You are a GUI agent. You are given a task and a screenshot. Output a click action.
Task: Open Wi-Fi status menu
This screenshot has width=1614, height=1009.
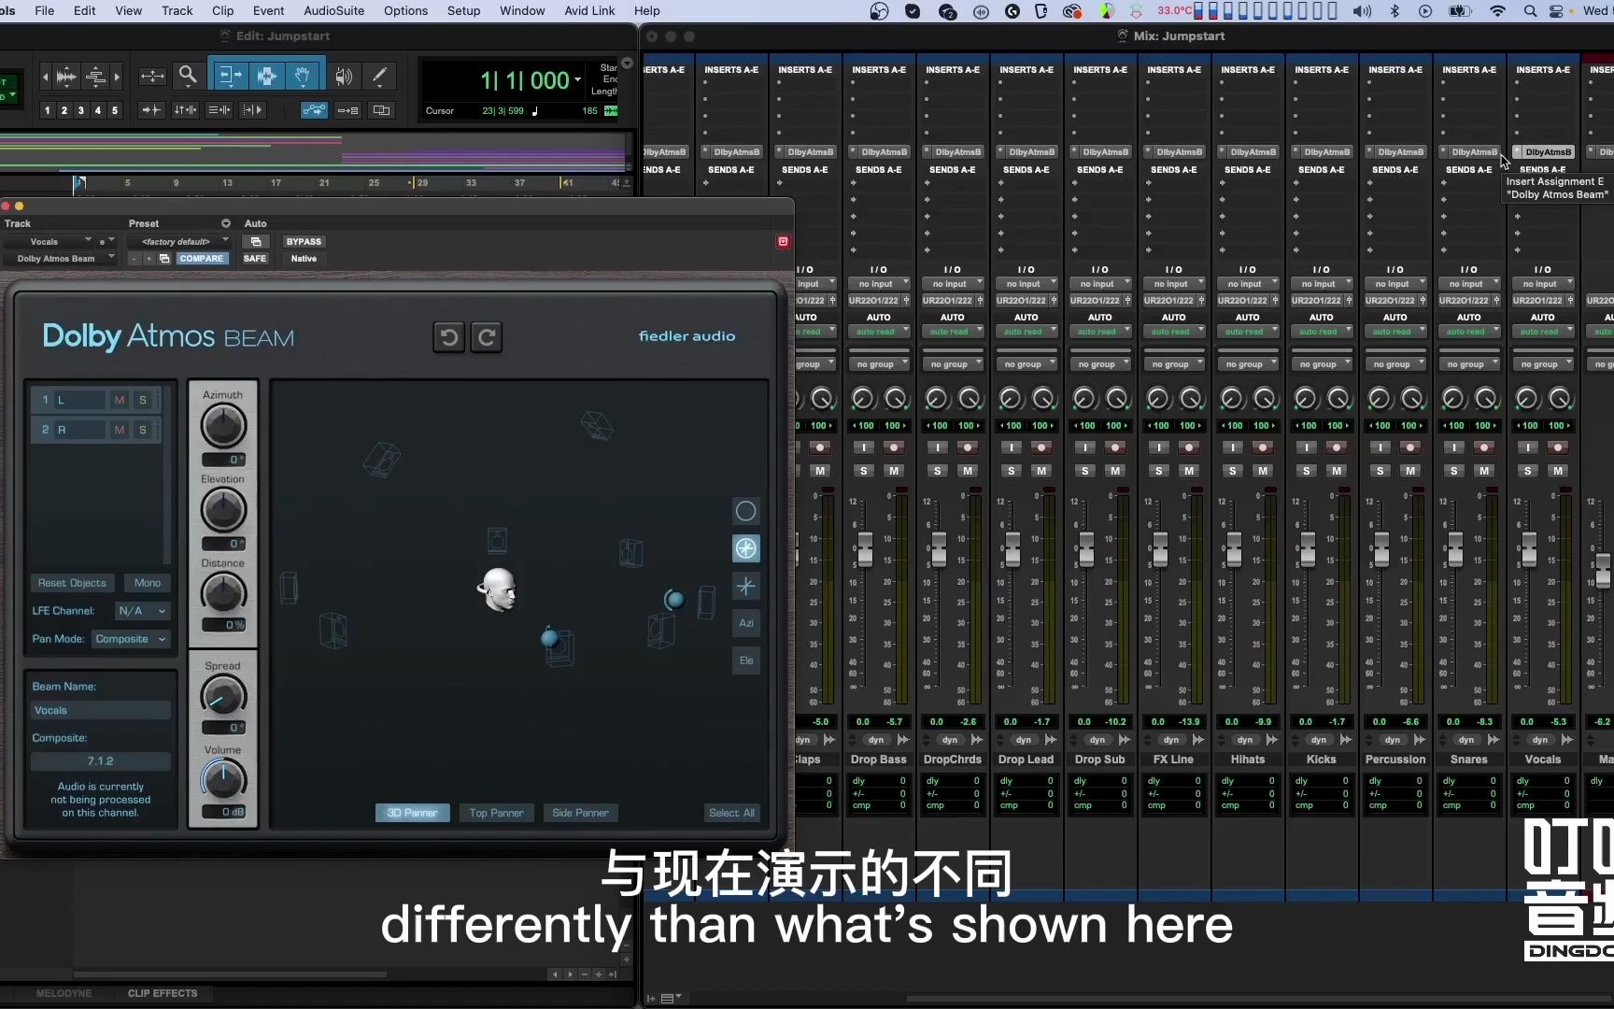(x=1498, y=11)
